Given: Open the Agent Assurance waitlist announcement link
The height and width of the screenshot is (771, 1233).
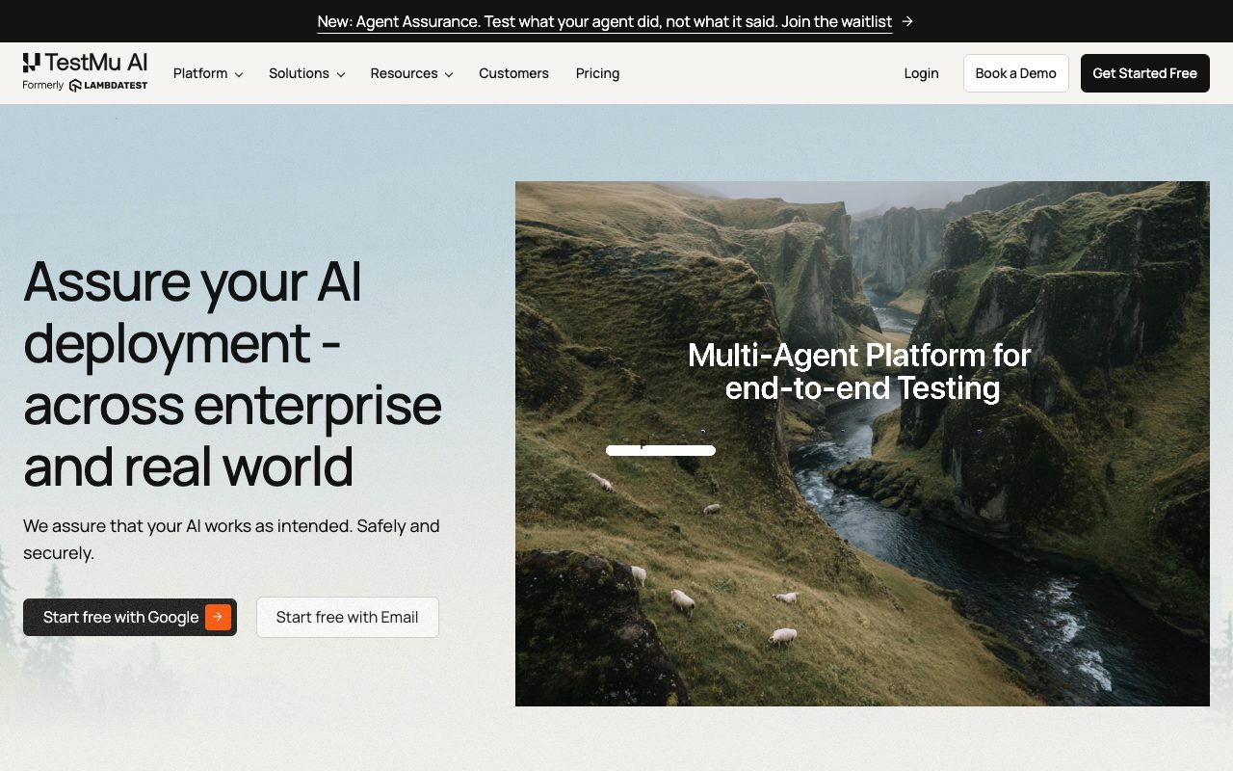Looking at the screenshot, I should coord(605,21).
